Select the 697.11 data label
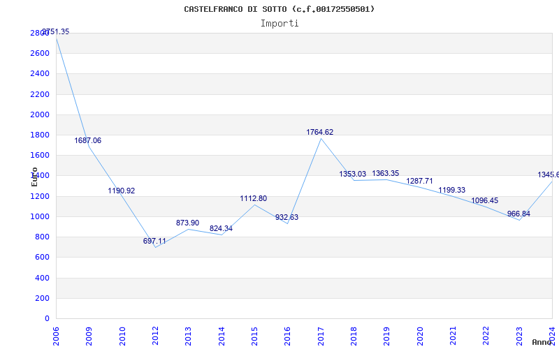 (x=154, y=241)
